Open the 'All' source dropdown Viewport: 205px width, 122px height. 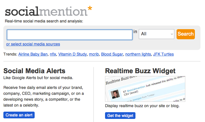coord(157,34)
